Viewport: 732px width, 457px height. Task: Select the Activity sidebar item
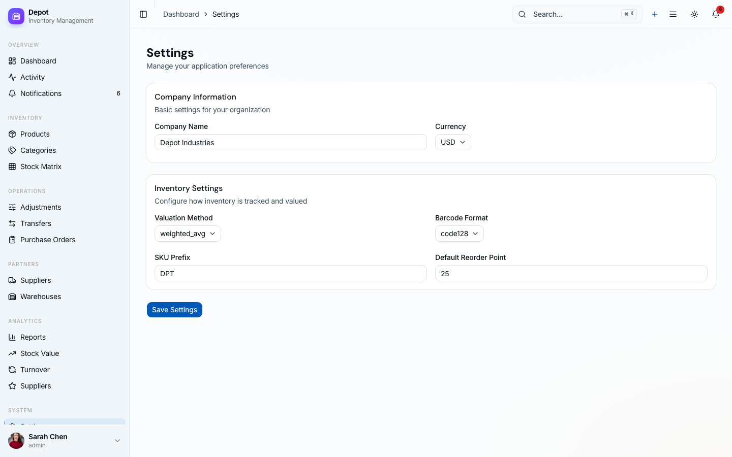[32, 77]
